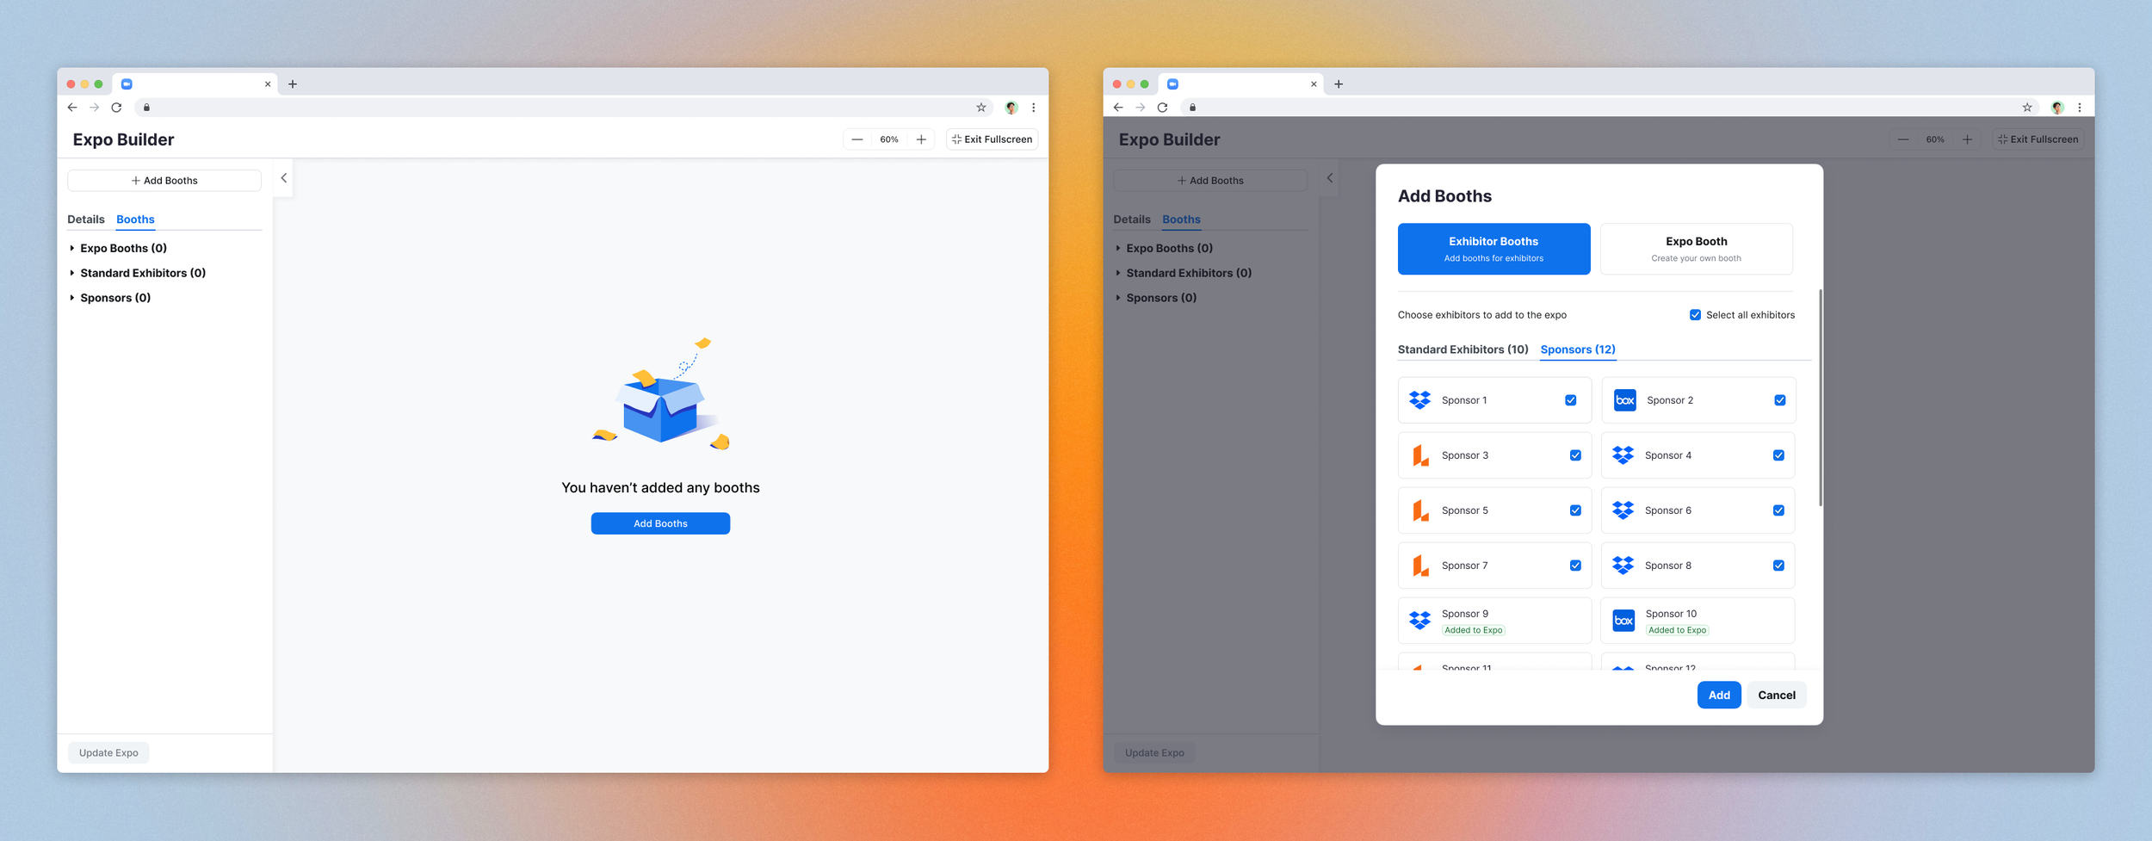This screenshot has height=841, width=2152.
Task: Uncheck Sponsor 8 checkbox
Action: (1778, 566)
